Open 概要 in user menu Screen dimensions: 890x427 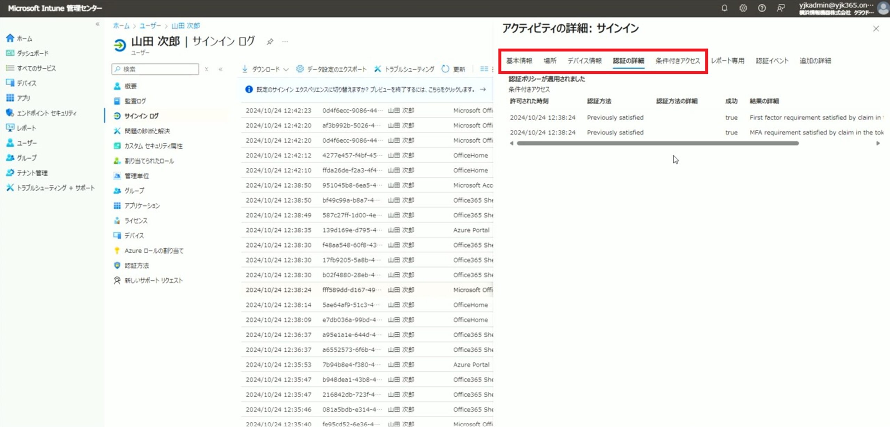[125, 86]
